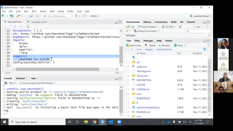Maximize the Console pane

coord(120,79)
